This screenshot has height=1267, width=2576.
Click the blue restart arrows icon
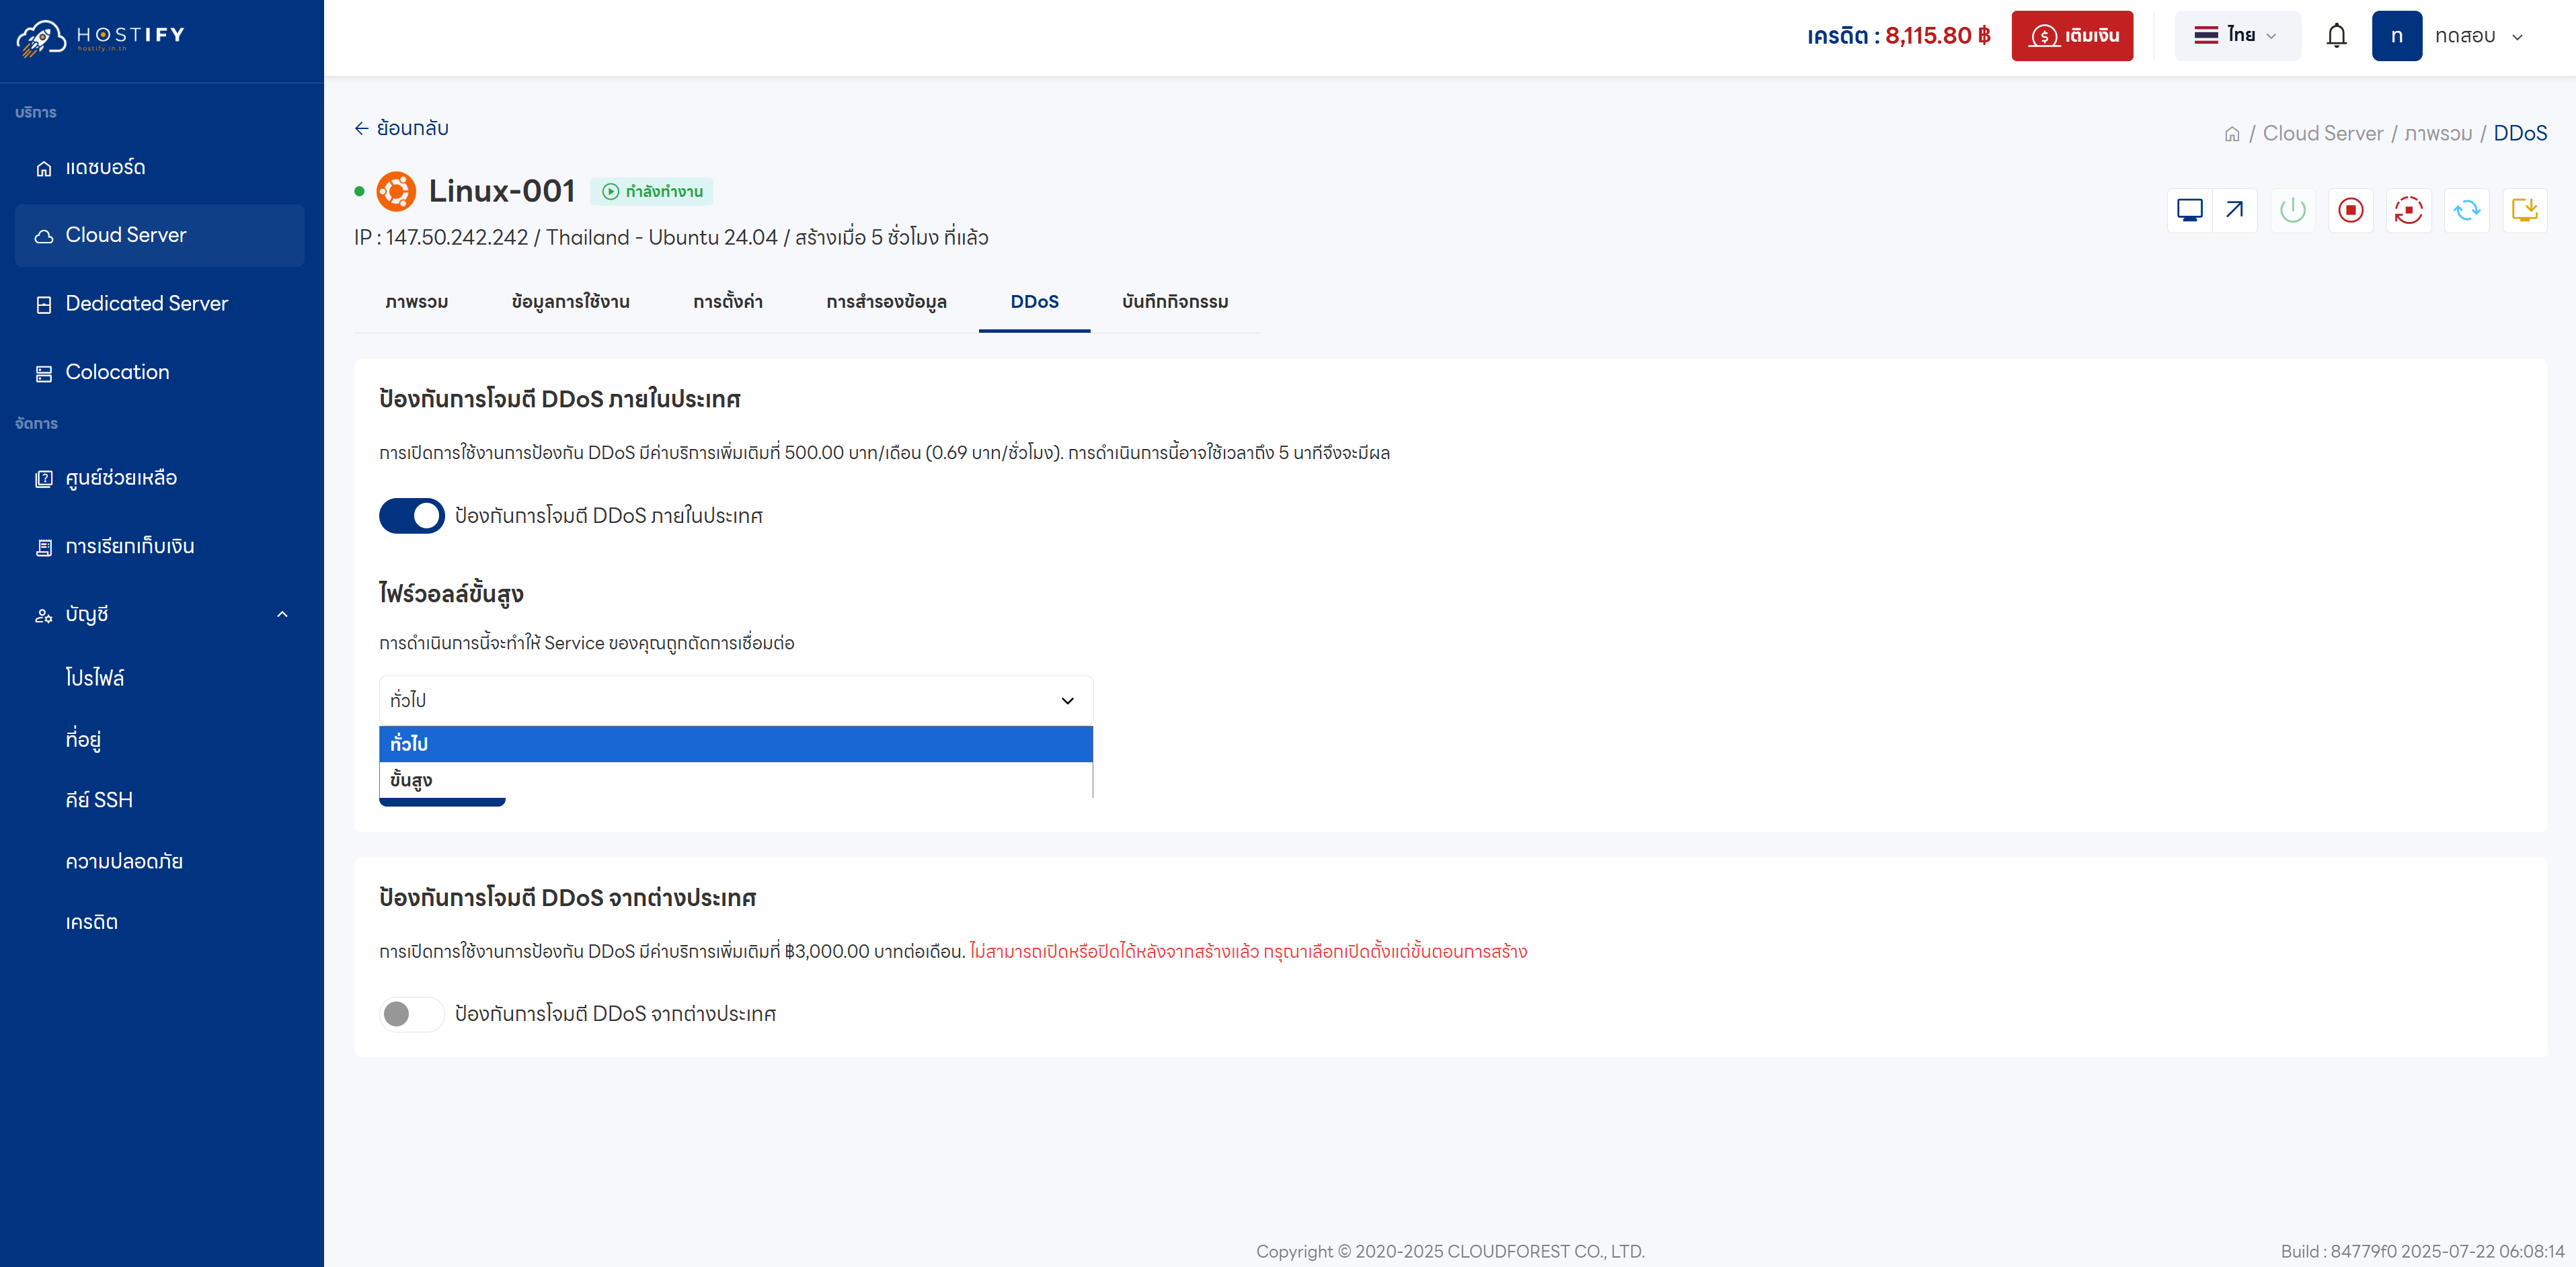click(x=2466, y=210)
